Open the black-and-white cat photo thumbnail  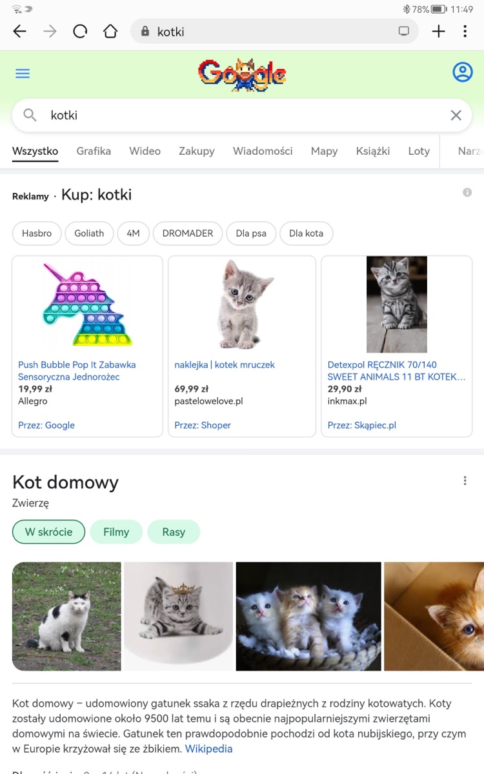tap(66, 617)
